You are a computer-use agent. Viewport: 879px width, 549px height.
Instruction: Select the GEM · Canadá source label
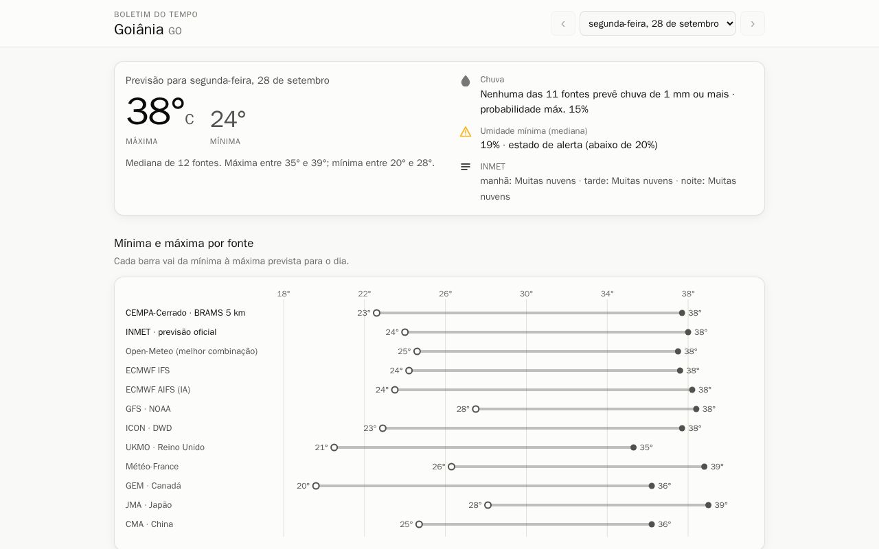[x=153, y=486]
